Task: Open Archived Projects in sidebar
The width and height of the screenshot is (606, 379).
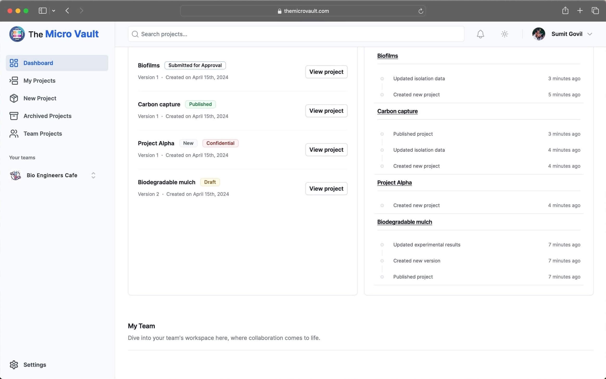Action: [x=47, y=116]
